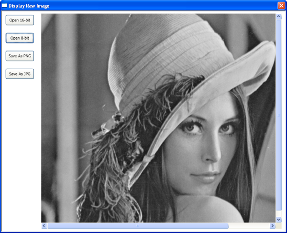Choose Save As JPG
Viewport: 287px width, 233px height.
20,74
